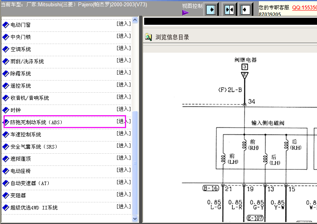317x224 pixels.
Task: Open [进入] link for 车速控制系统
Action: [x=124, y=134]
